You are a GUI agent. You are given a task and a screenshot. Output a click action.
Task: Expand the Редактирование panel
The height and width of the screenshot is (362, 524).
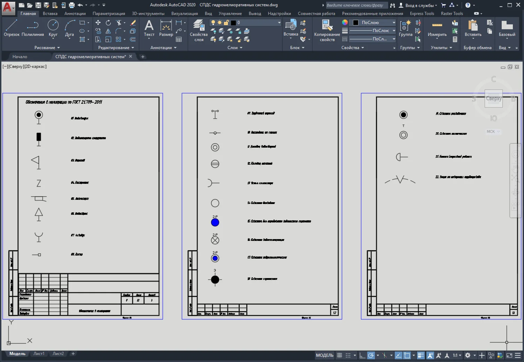pyautogui.click(x=116, y=48)
